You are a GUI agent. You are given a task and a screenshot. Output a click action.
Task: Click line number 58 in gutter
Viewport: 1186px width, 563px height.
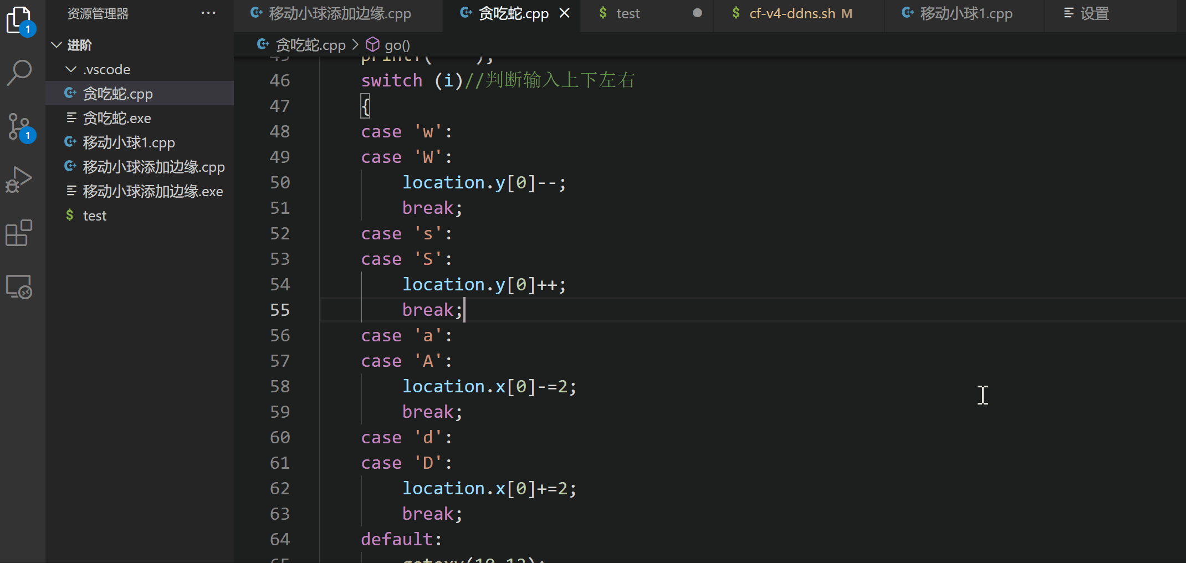coord(280,386)
